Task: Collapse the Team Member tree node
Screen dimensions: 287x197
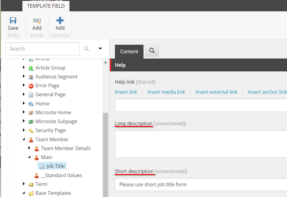Action: pyautogui.click(x=24, y=139)
